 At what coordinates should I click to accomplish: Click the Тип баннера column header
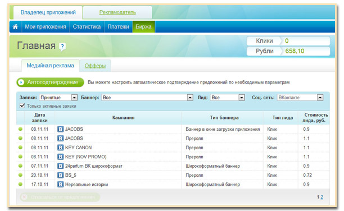point(224,118)
